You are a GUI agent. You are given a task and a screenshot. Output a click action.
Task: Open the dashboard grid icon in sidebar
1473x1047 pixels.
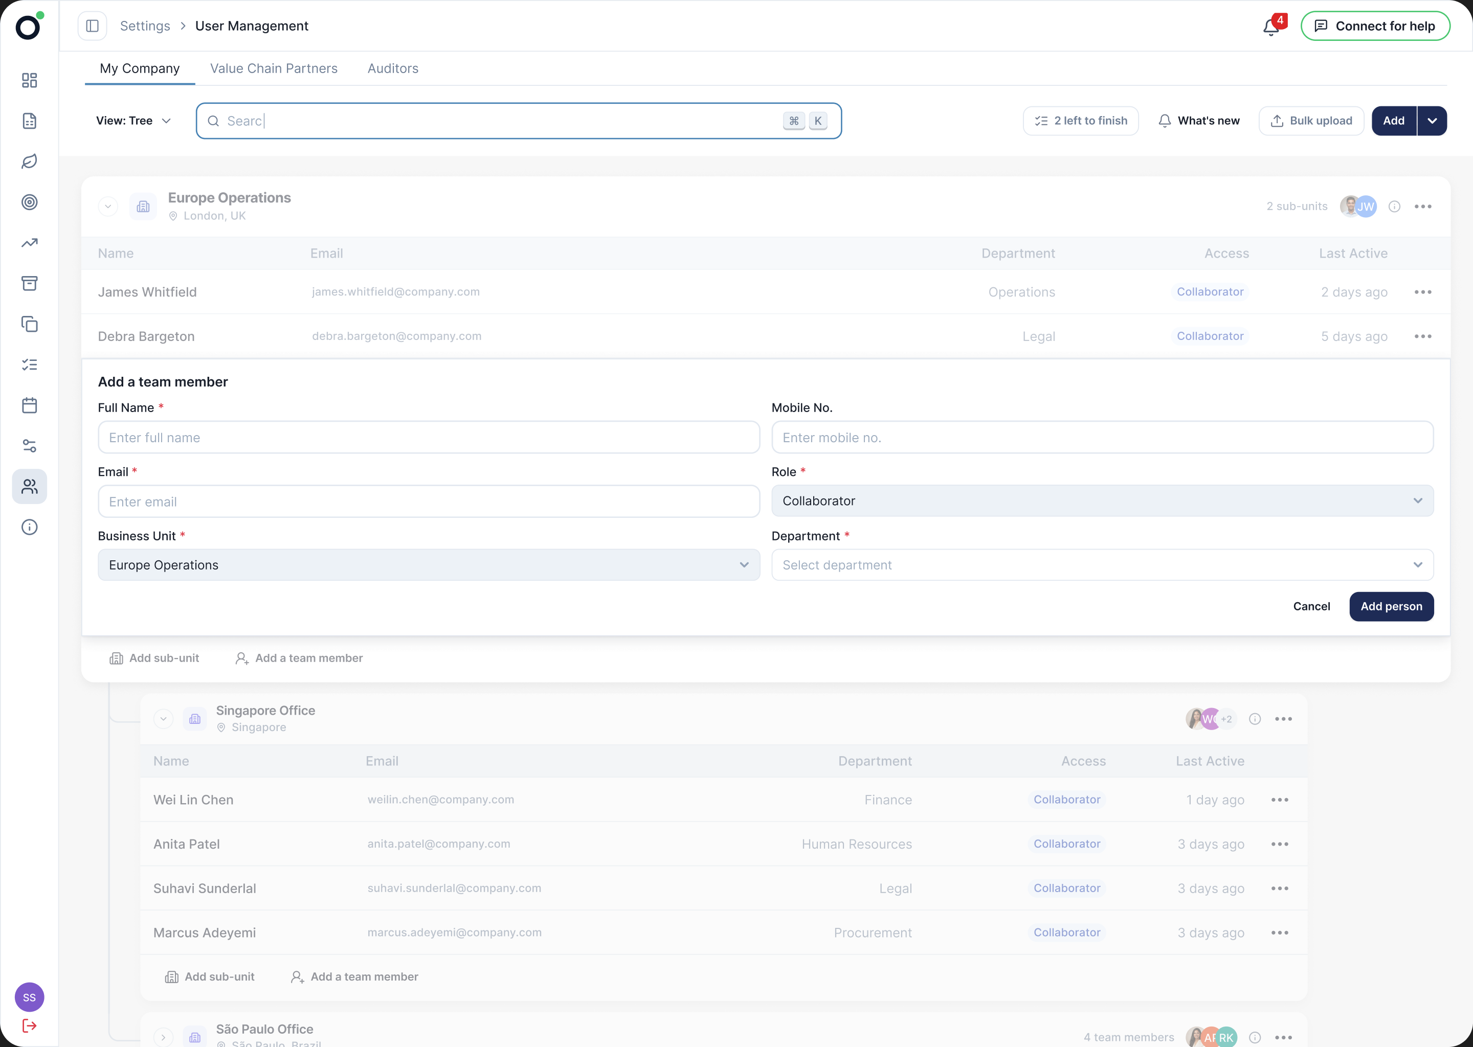click(30, 80)
